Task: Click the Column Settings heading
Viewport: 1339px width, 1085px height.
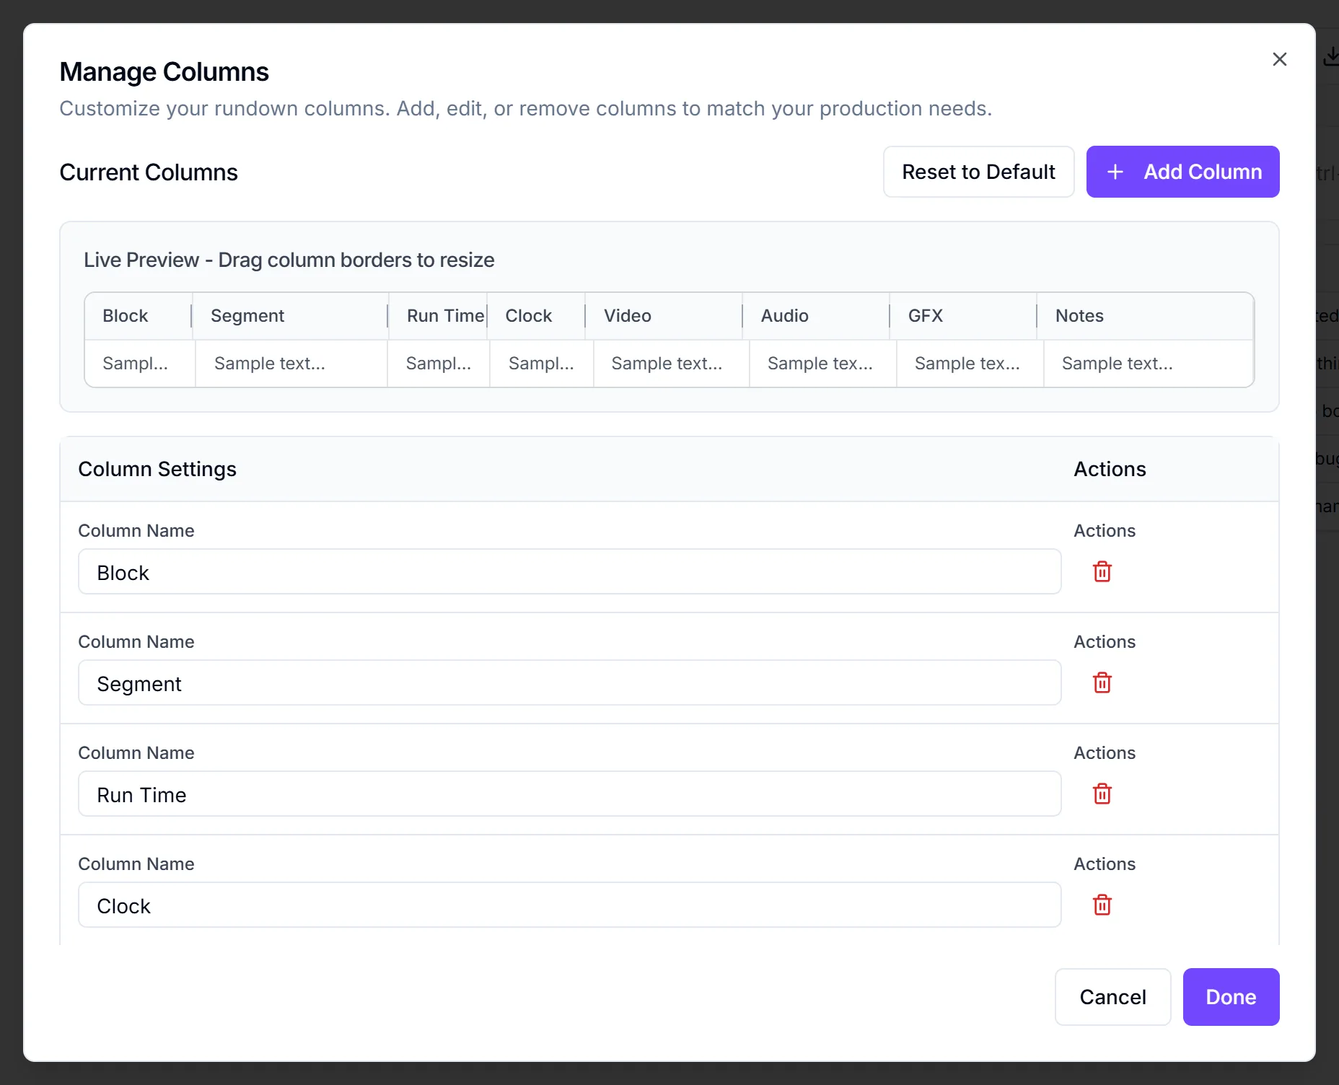Action: [x=157, y=469]
